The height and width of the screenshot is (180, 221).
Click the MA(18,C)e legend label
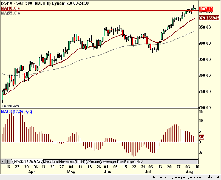pyautogui.click(x=10, y=8)
